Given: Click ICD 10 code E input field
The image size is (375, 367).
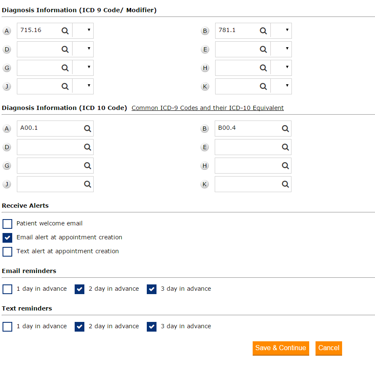Looking at the screenshot, I should (247, 147).
